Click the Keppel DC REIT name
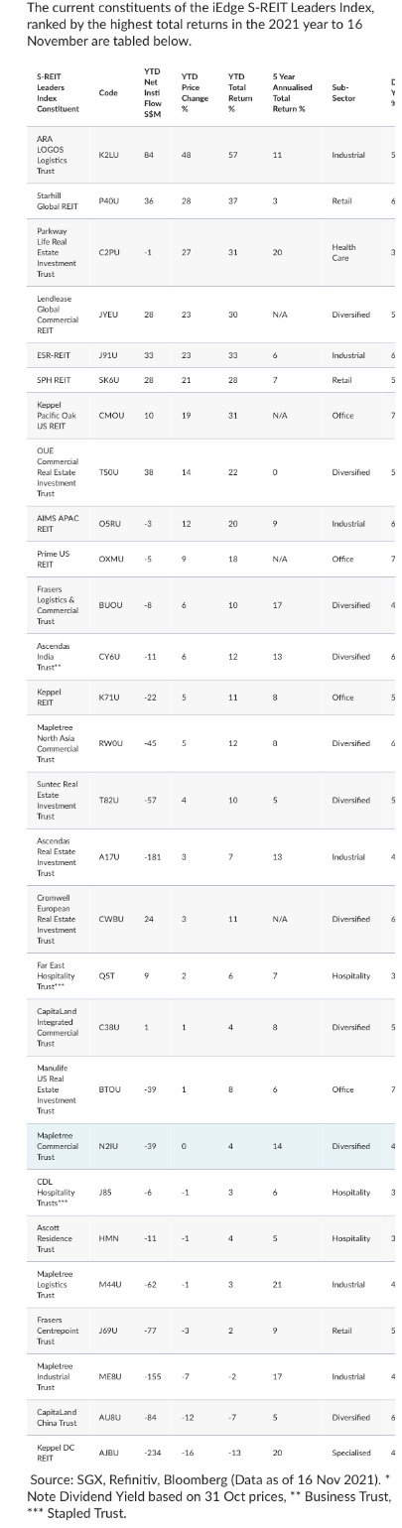Image resolution: width=402 pixels, height=1528 pixels. pyautogui.click(x=52, y=1453)
